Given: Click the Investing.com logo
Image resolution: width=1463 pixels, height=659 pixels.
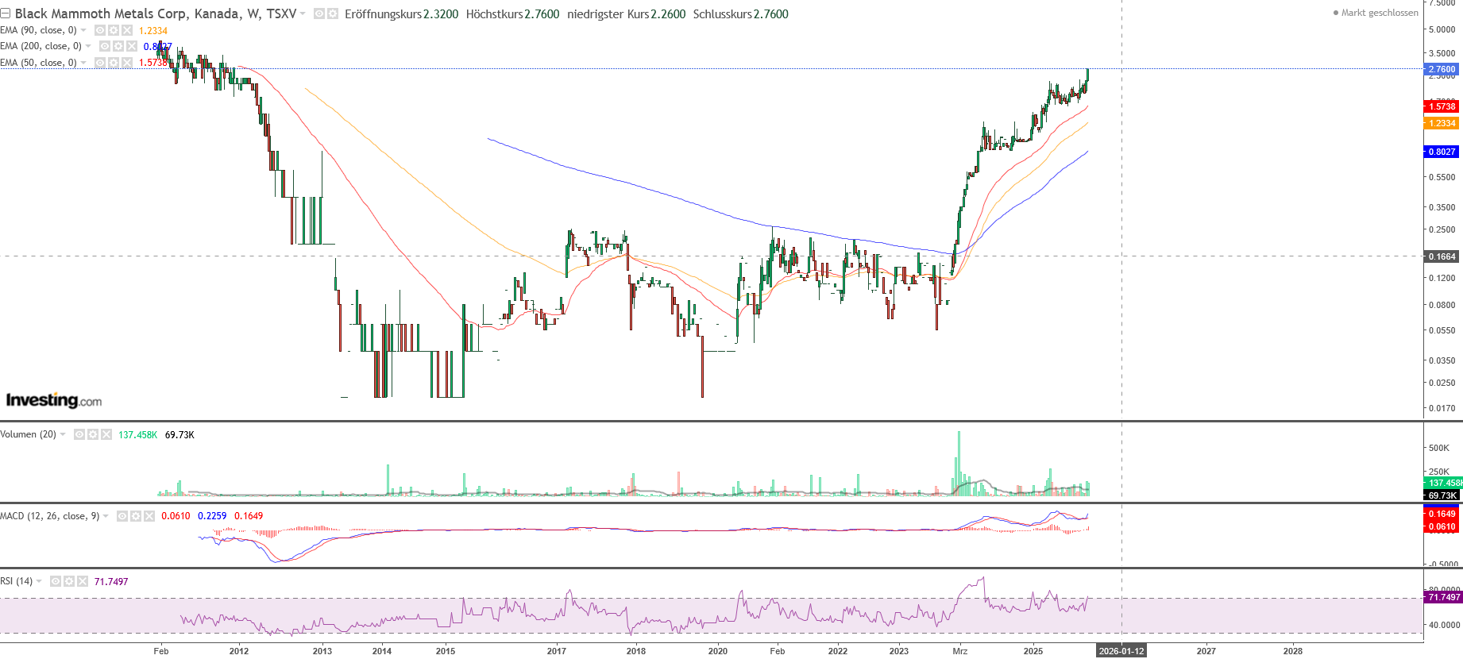Looking at the screenshot, I should (x=54, y=400).
